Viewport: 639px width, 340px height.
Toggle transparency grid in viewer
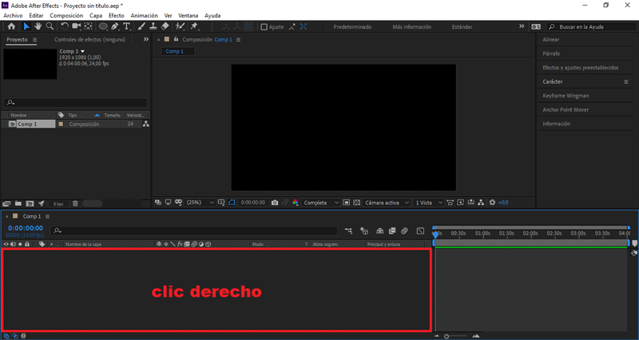pyautogui.click(x=356, y=203)
